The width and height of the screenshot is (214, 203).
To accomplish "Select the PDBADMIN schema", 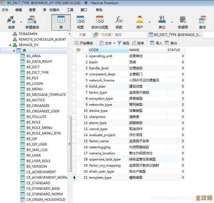I will pyautogui.click(x=28, y=34).
